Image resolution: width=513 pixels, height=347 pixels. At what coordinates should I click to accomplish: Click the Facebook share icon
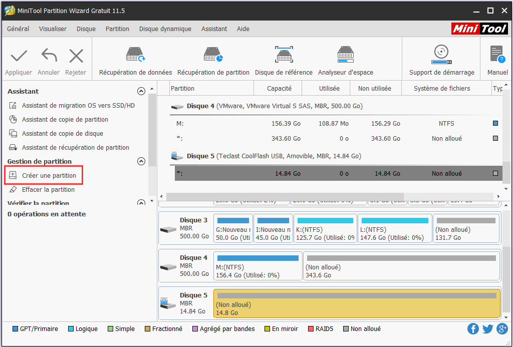(473, 328)
